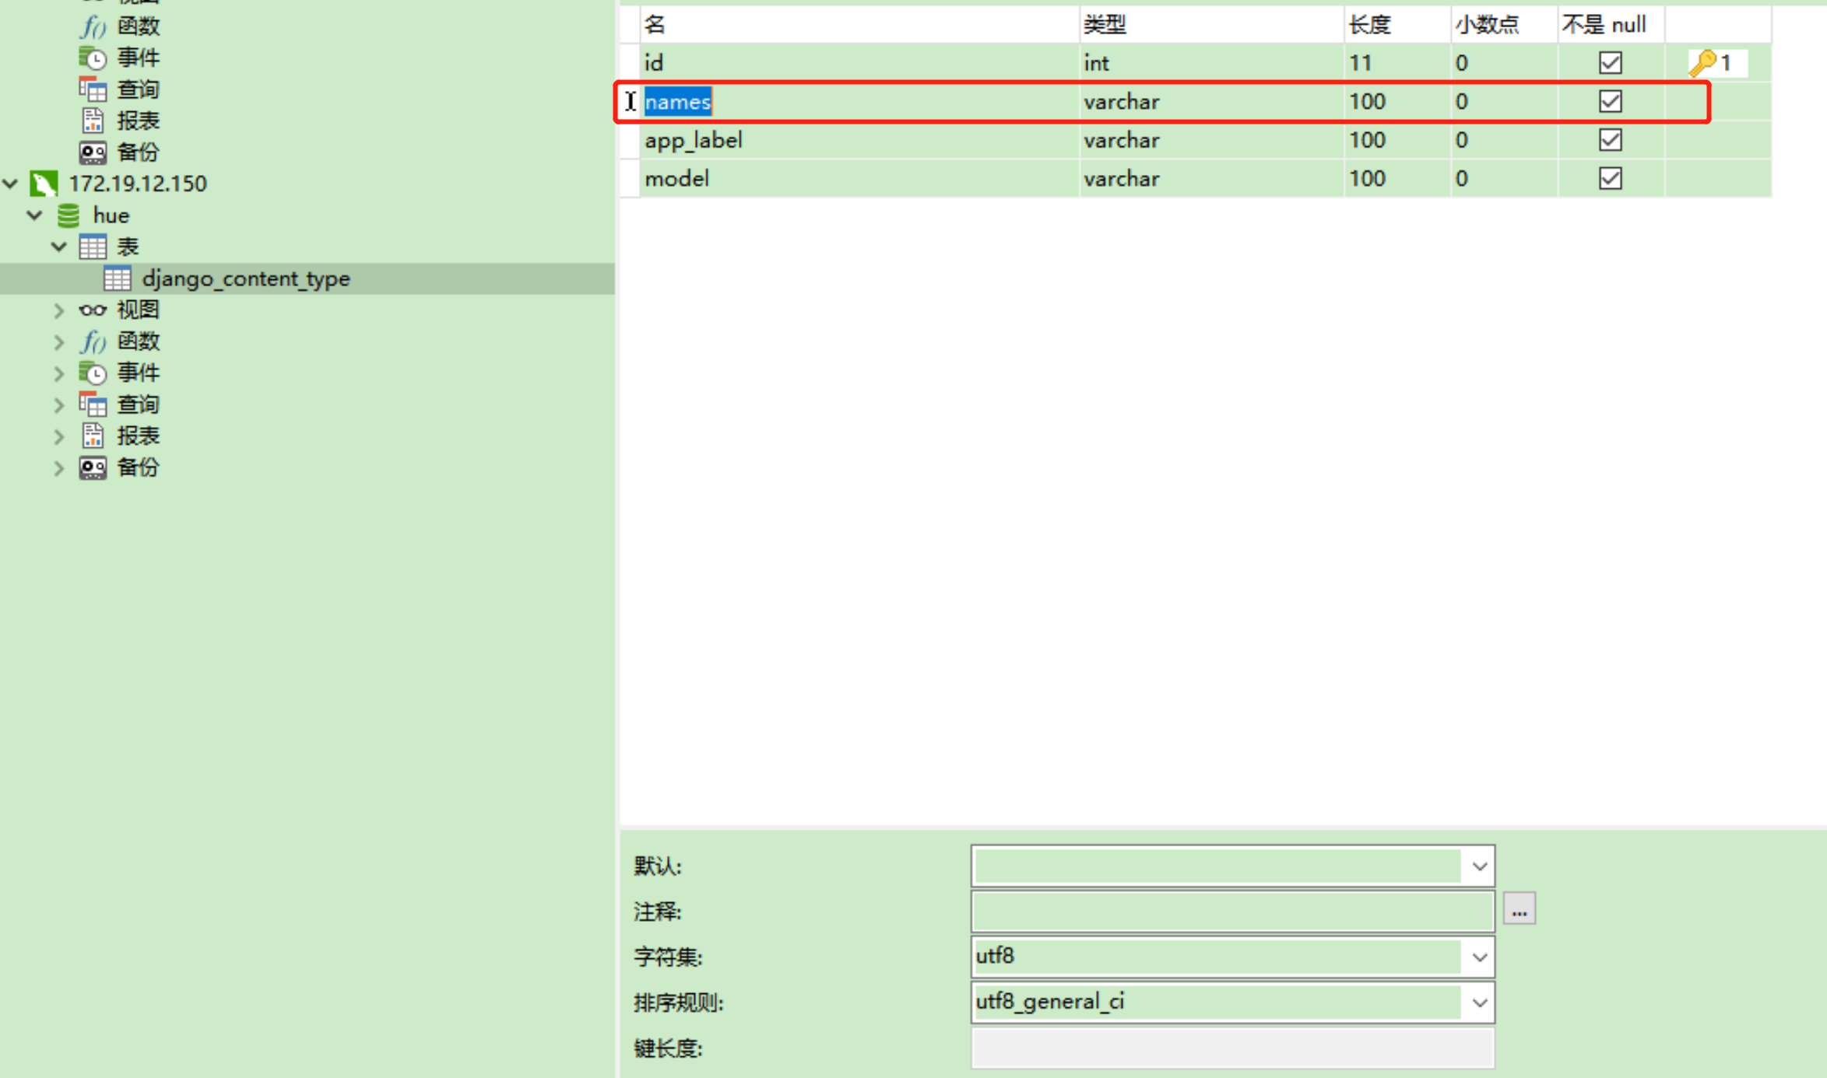Collapse the hue database node
Image resolution: width=1827 pixels, height=1078 pixels.
(x=33, y=215)
